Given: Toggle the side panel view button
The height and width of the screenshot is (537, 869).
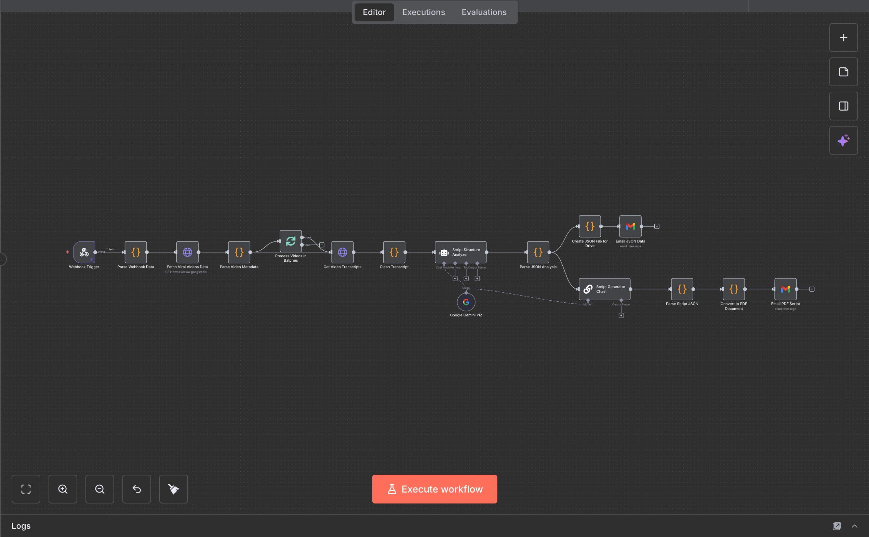Looking at the screenshot, I should pos(843,106).
